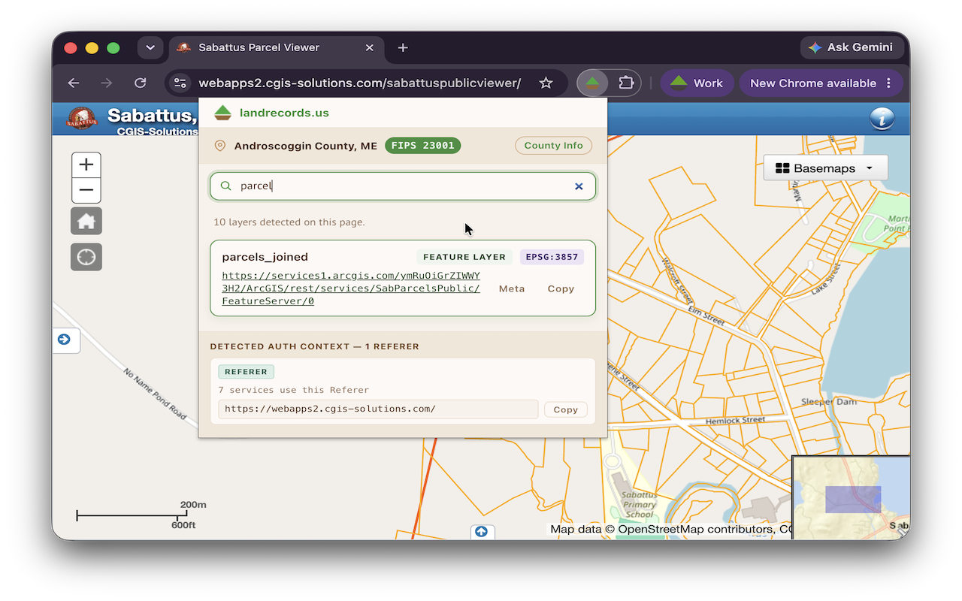Open Ask Gemini
This screenshot has height=601, width=962.
tap(851, 47)
